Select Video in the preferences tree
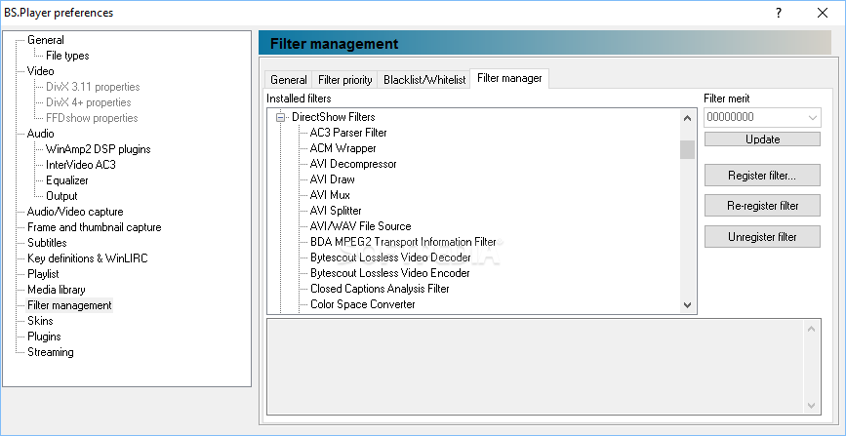846x436 pixels. [x=40, y=71]
